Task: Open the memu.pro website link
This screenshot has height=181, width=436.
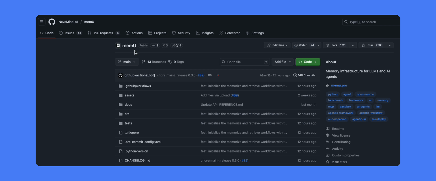Action: tap(339, 85)
